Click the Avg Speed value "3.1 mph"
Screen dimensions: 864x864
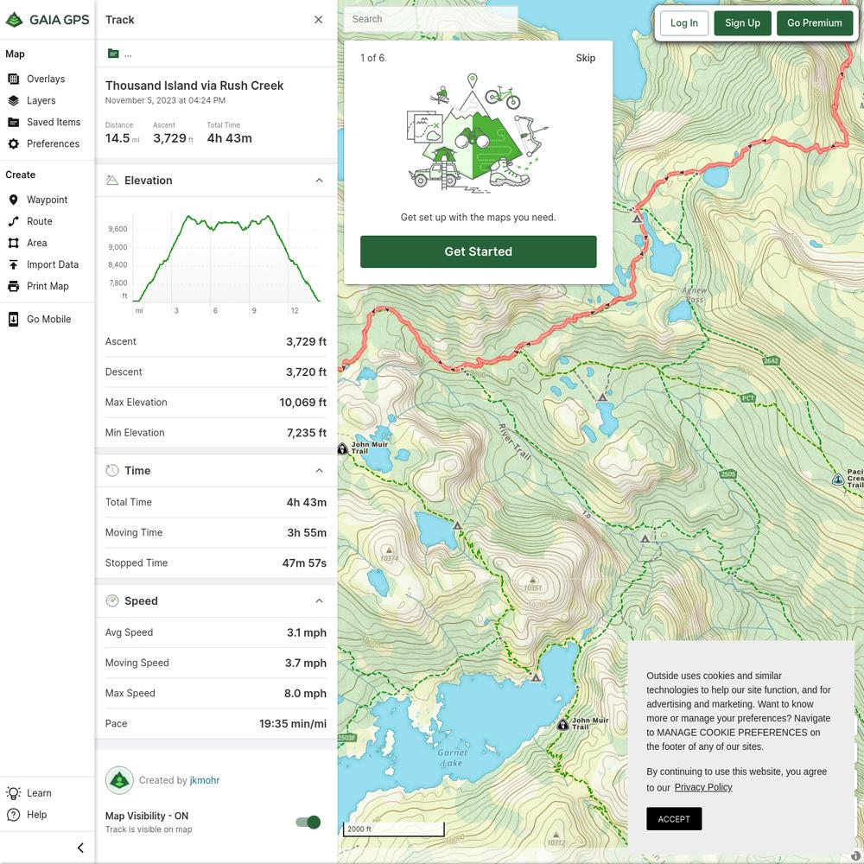(x=307, y=632)
